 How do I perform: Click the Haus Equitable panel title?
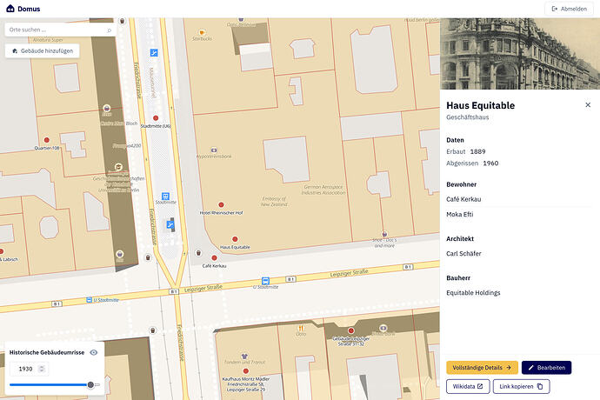[x=480, y=105]
